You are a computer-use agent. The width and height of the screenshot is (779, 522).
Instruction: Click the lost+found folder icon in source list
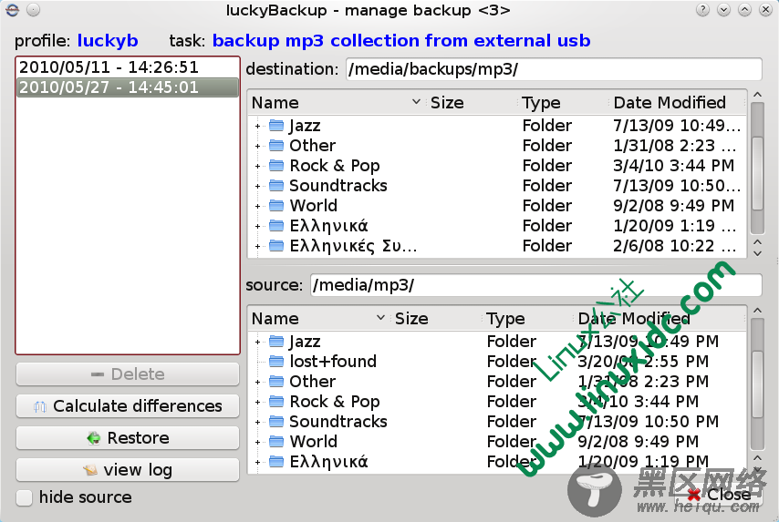click(276, 362)
